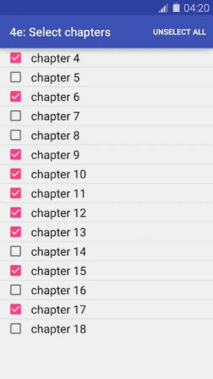Tap the chapter 12 list label
The image size is (213, 379).
pos(59,213)
